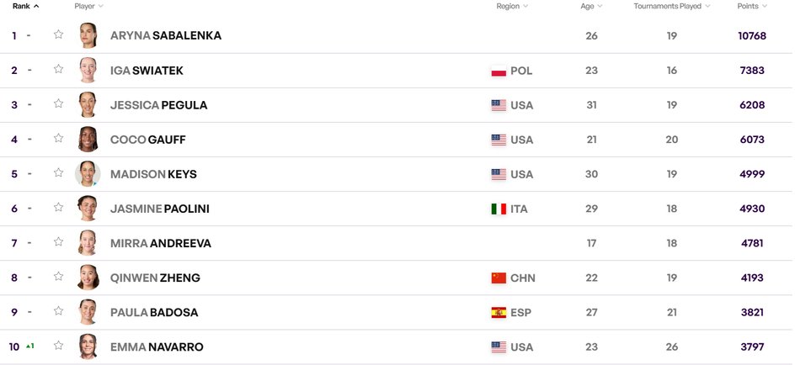Click the star icon next to Qinwen Zheng

click(x=59, y=276)
